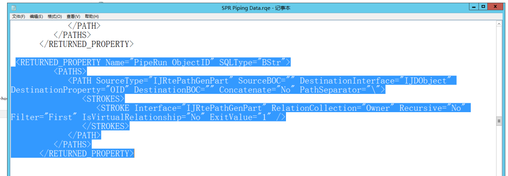Open the 编辑(E) menu
Viewport: 508px width, 176px height.
pos(36,16)
